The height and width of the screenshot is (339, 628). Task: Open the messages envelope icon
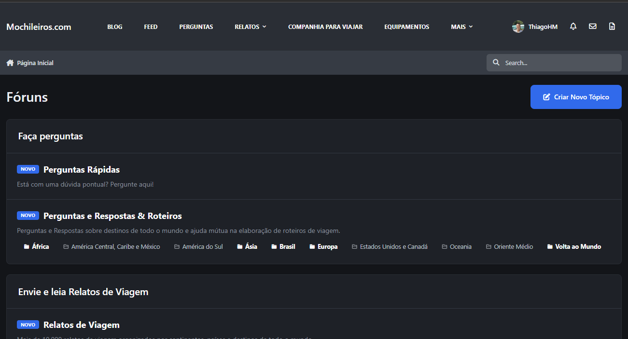coord(592,27)
